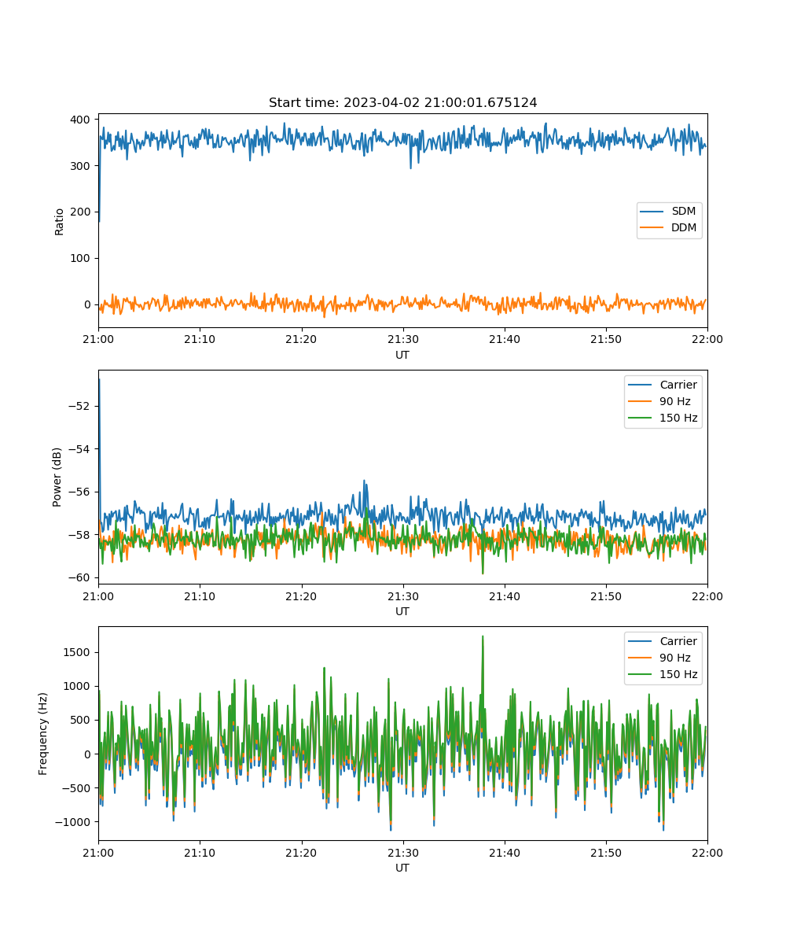Image resolution: width=786 pixels, height=944 pixels.
Task: Click the "21:30" tick under the Ratio plot
Action: coord(402,339)
